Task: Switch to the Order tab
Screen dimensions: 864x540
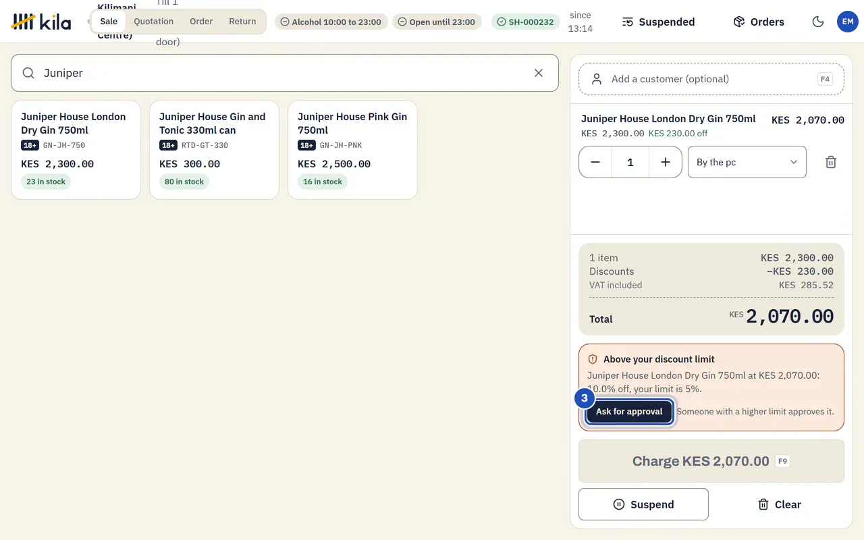Action: point(201,22)
